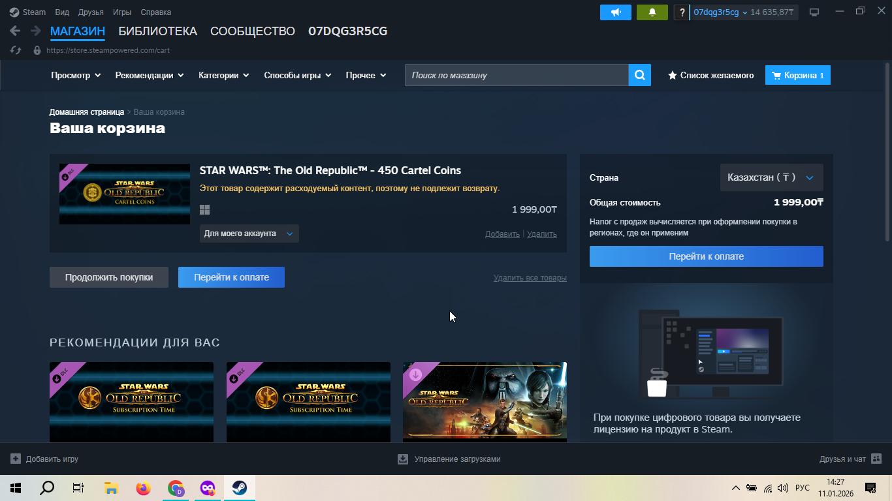This screenshot has height=501, width=892.
Task: Expand the Прочее store menu
Action: click(366, 75)
